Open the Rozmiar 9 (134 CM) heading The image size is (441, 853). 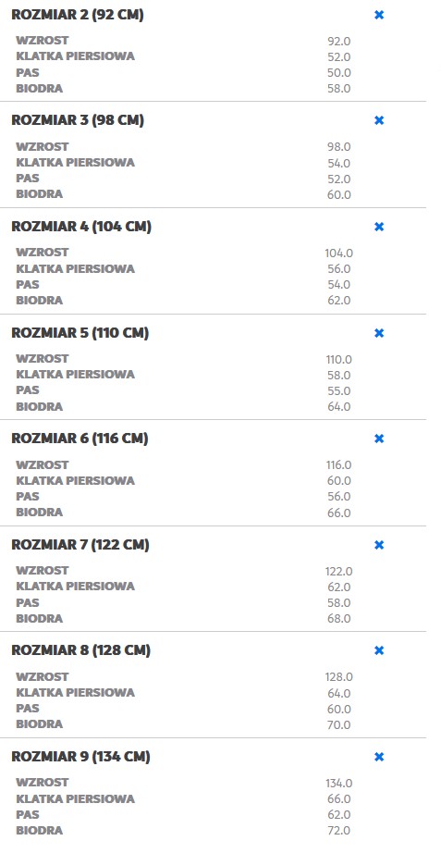(x=80, y=757)
